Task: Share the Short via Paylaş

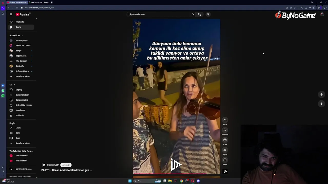Action: [x=225, y=150]
